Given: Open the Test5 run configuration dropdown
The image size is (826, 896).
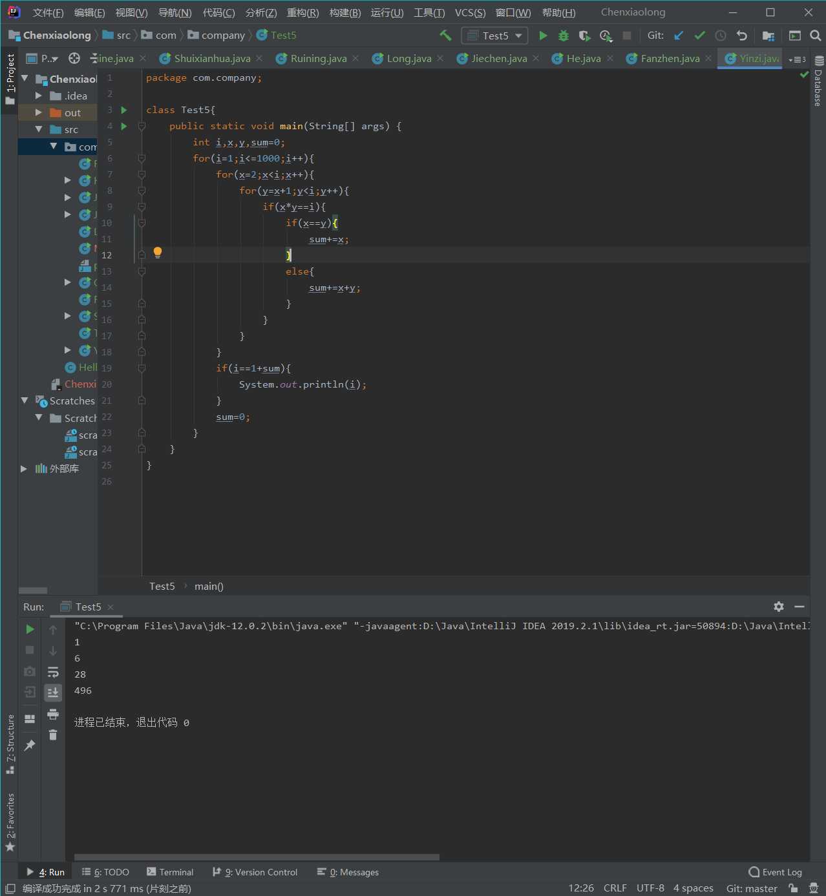Looking at the screenshot, I should (x=495, y=36).
